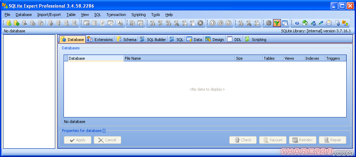
Task: Select the Database tab
Action: click(73, 39)
